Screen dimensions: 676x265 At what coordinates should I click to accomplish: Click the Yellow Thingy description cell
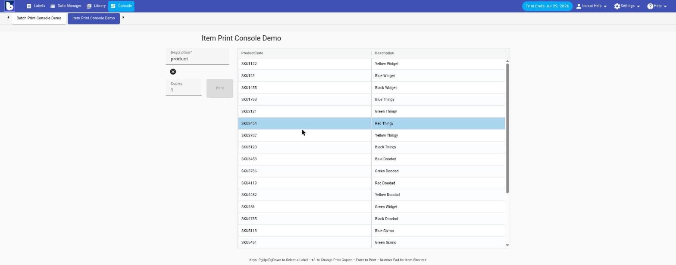coord(438,135)
